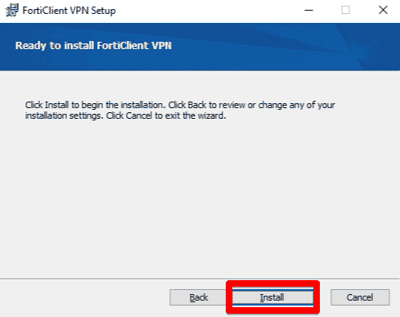Click the FortiClient installer icon in title bar
Image resolution: width=400 pixels, height=317 pixels.
(x=12, y=11)
